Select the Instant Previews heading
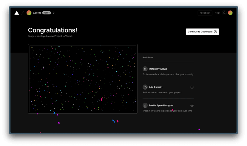 (x=158, y=69)
